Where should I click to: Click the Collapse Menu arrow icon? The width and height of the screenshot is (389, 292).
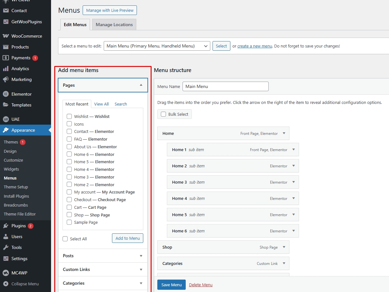(5, 284)
